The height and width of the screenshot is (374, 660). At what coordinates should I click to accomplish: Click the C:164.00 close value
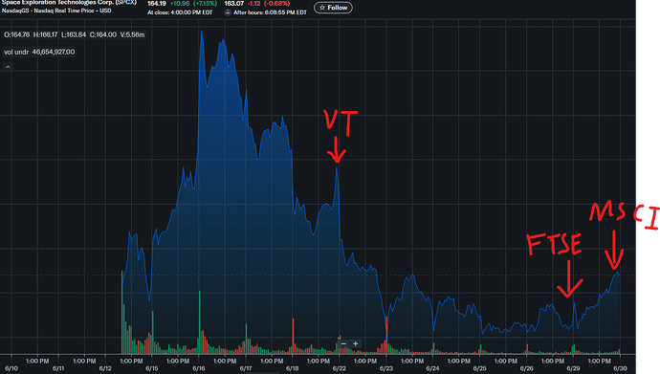coord(102,35)
